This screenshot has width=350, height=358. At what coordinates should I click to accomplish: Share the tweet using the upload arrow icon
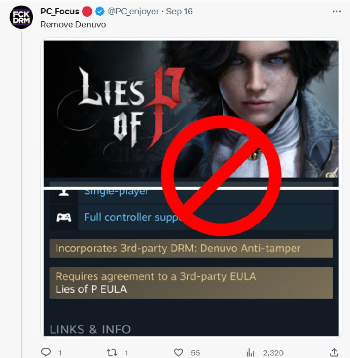pyautogui.click(x=334, y=352)
